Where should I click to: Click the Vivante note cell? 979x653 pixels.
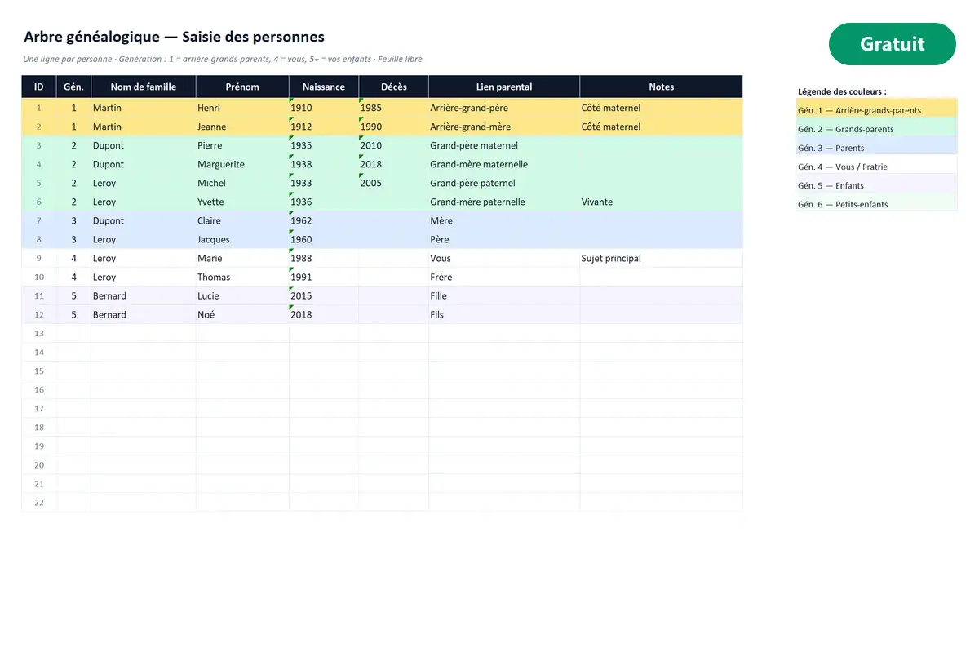click(662, 202)
